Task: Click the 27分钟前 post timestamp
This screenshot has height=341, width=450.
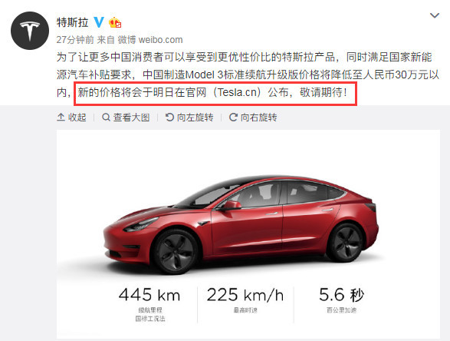Action: click(75, 40)
